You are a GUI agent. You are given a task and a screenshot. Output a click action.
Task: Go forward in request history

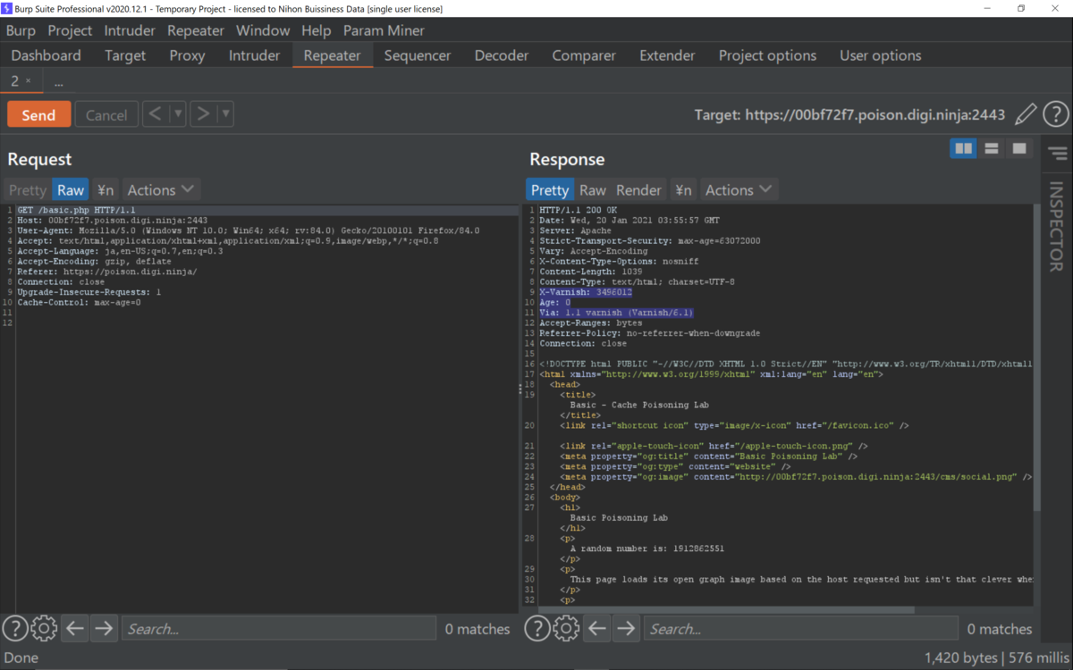point(203,114)
